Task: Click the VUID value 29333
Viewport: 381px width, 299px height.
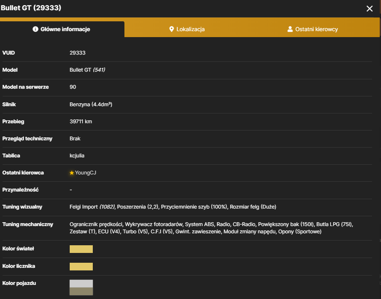Action: click(77, 53)
